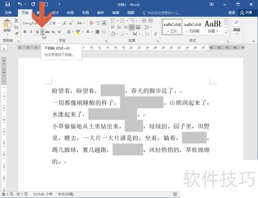Select the Format Painter brush icon
The width and height of the screenshot is (258, 198).
[17, 33]
